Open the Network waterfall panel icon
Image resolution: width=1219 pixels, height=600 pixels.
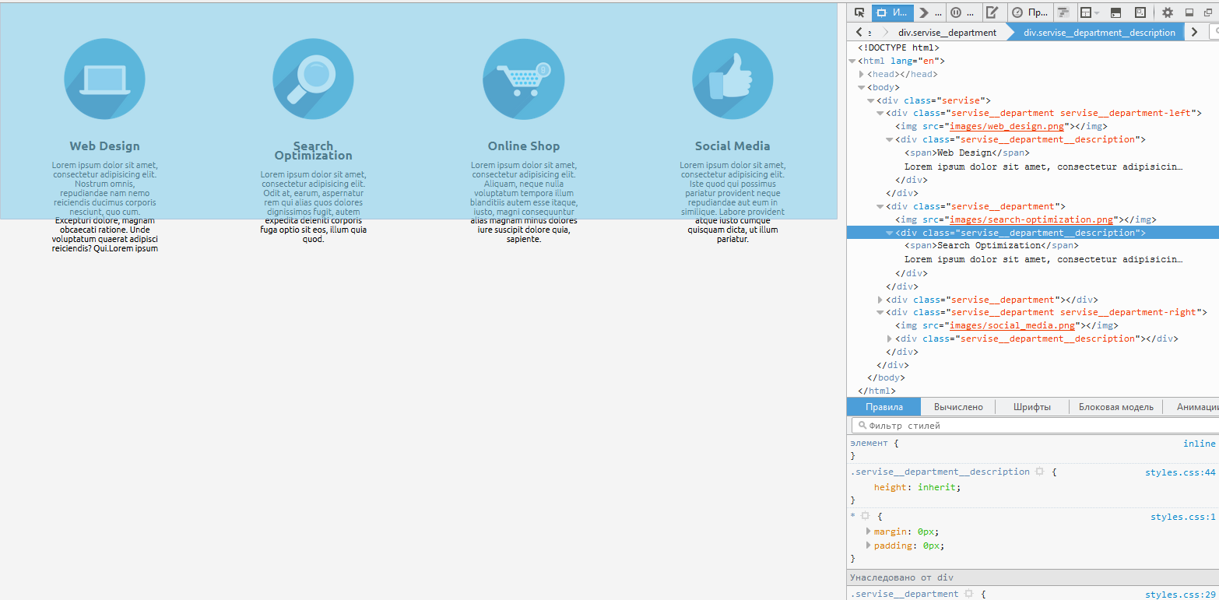1063,12
